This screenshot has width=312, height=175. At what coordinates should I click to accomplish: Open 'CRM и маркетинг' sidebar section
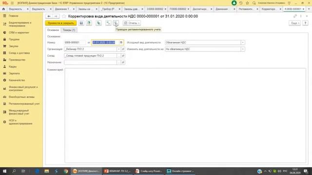[x=19, y=33]
